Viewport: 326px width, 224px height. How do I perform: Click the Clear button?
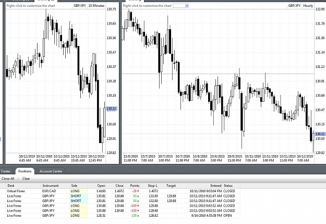pyautogui.click(x=26, y=179)
